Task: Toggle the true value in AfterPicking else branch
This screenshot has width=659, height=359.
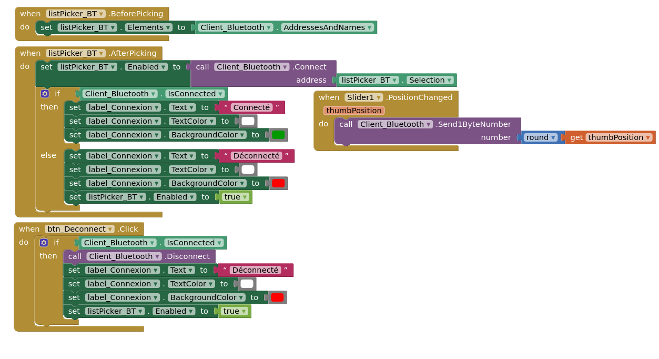Action: tap(235, 197)
